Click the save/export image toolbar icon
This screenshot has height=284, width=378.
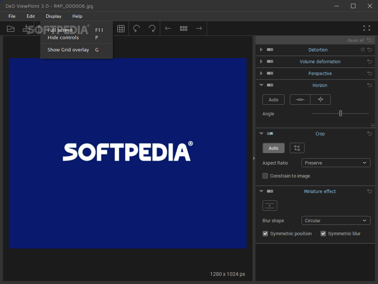(x=26, y=28)
